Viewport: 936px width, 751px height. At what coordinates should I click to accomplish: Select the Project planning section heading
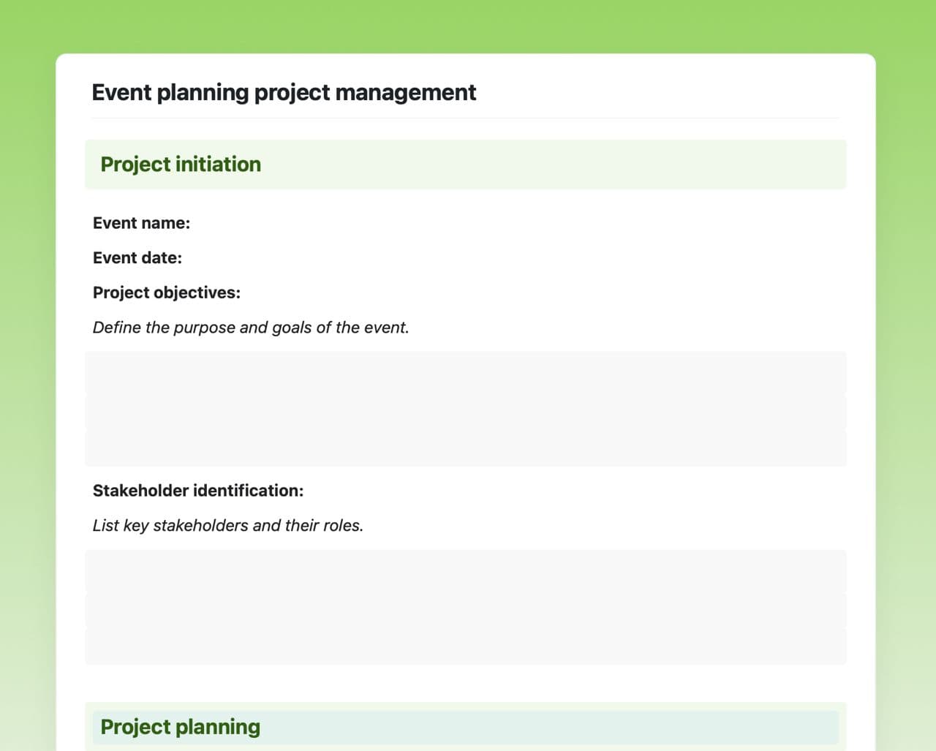click(181, 727)
